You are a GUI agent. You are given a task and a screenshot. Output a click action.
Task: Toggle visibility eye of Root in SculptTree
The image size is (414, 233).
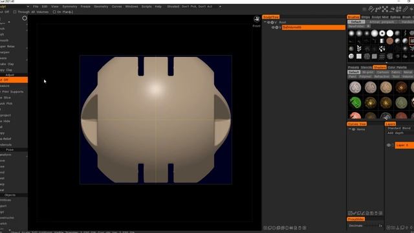268,23
